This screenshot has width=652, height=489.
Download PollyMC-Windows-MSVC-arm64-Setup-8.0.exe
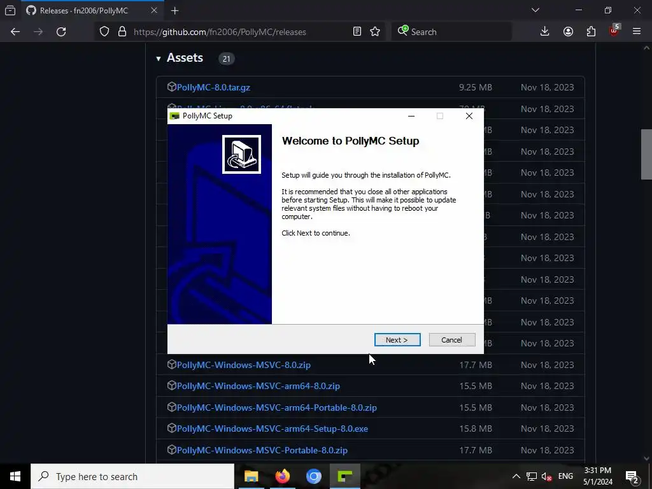pyautogui.click(x=273, y=429)
